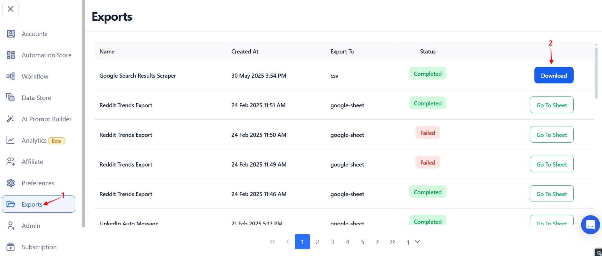Screen dimensions: 602x256
Task: Click the Exports page heading
Action: point(112,17)
